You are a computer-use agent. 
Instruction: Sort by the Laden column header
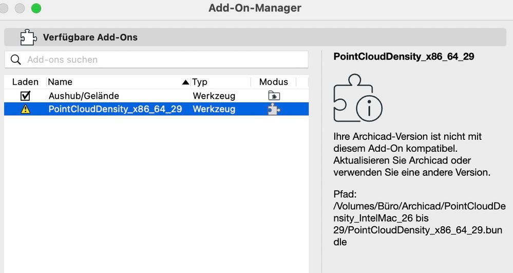pyautogui.click(x=25, y=82)
